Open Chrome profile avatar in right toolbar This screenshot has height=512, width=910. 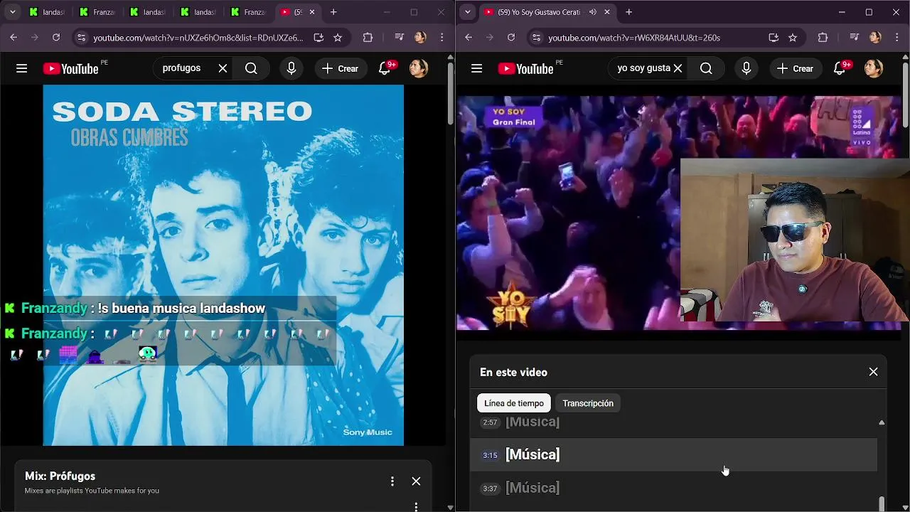[x=875, y=38]
